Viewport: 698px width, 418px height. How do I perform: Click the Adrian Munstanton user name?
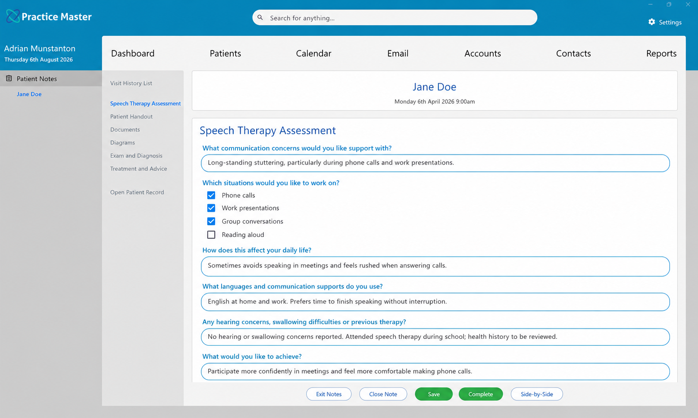click(40, 49)
